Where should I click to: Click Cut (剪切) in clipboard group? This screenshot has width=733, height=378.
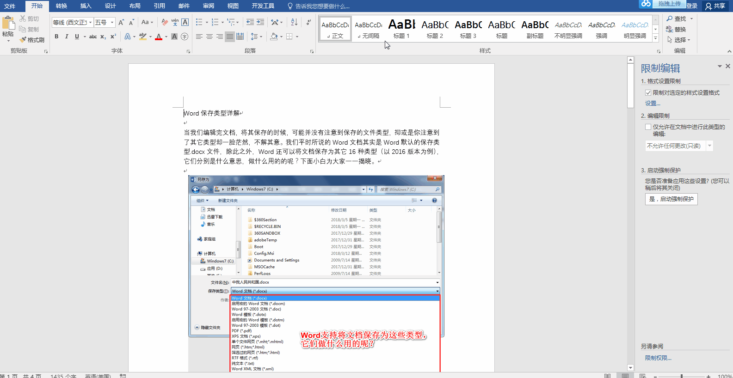[x=29, y=19]
